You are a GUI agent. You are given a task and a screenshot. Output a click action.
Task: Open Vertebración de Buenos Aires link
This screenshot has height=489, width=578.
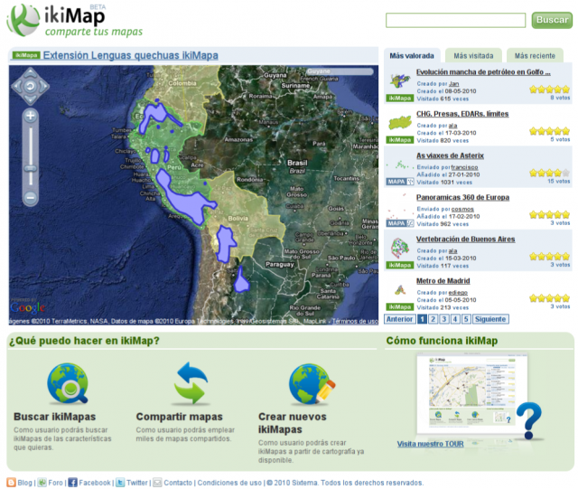(x=466, y=239)
